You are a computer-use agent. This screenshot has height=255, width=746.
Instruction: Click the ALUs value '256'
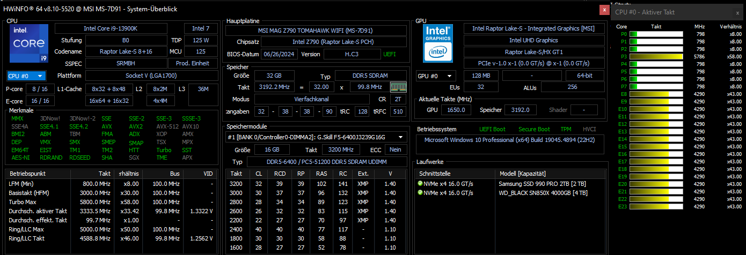[x=572, y=87]
